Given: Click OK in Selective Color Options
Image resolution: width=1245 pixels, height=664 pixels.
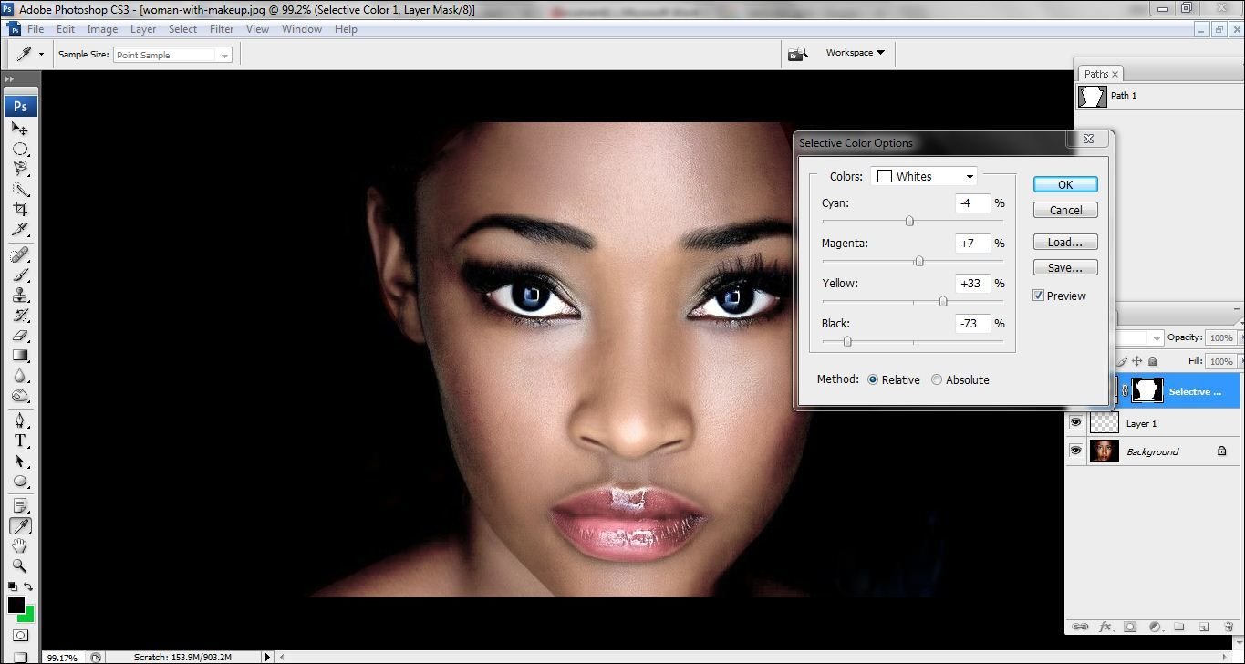Looking at the screenshot, I should point(1065,184).
